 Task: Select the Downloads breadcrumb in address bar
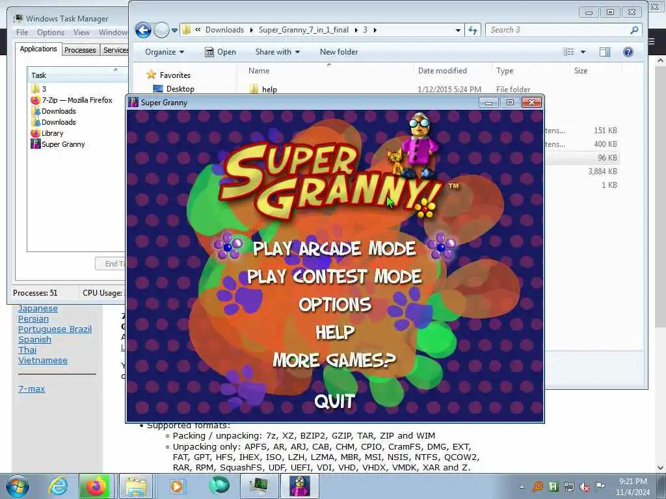pos(224,30)
